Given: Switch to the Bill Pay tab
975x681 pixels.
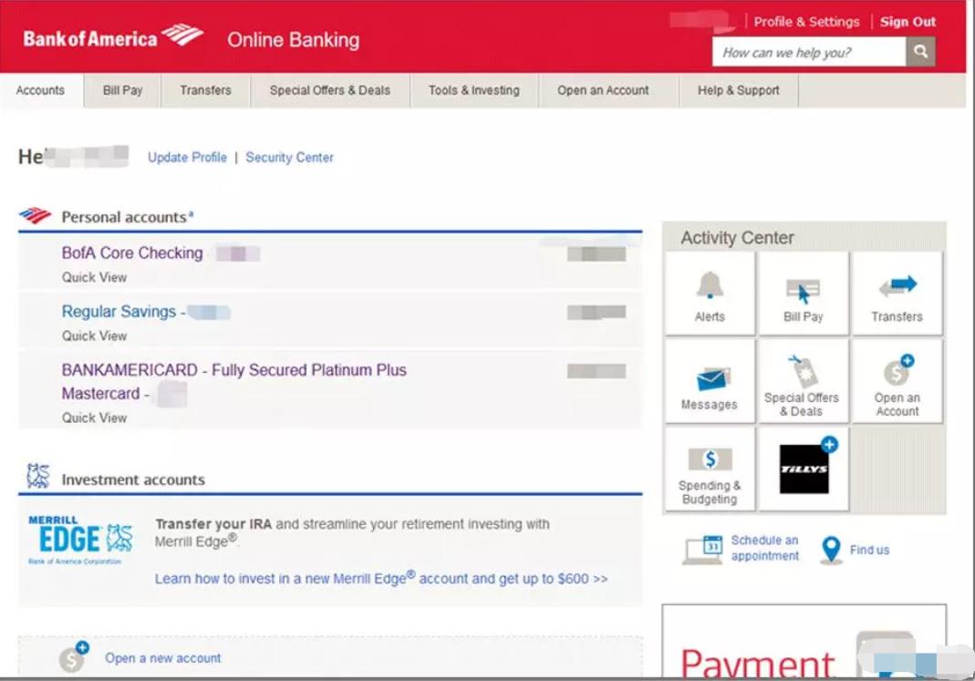Looking at the screenshot, I should [121, 90].
